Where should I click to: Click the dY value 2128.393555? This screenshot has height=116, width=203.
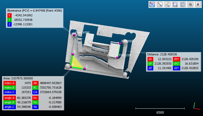[x=163, y=64]
